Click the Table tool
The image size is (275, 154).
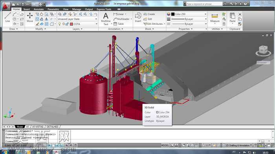119,24
